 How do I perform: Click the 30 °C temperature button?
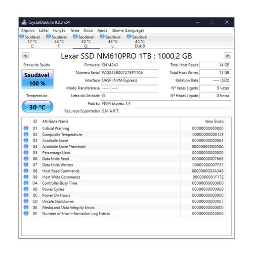(x=37, y=107)
